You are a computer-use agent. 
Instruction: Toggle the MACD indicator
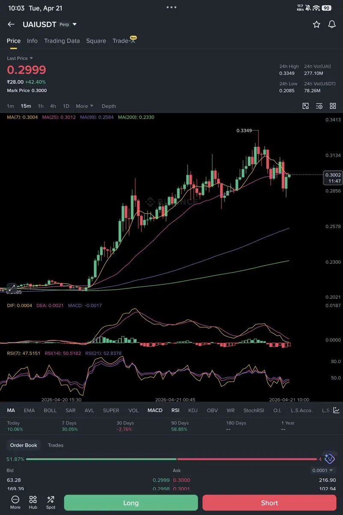(155, 410)
